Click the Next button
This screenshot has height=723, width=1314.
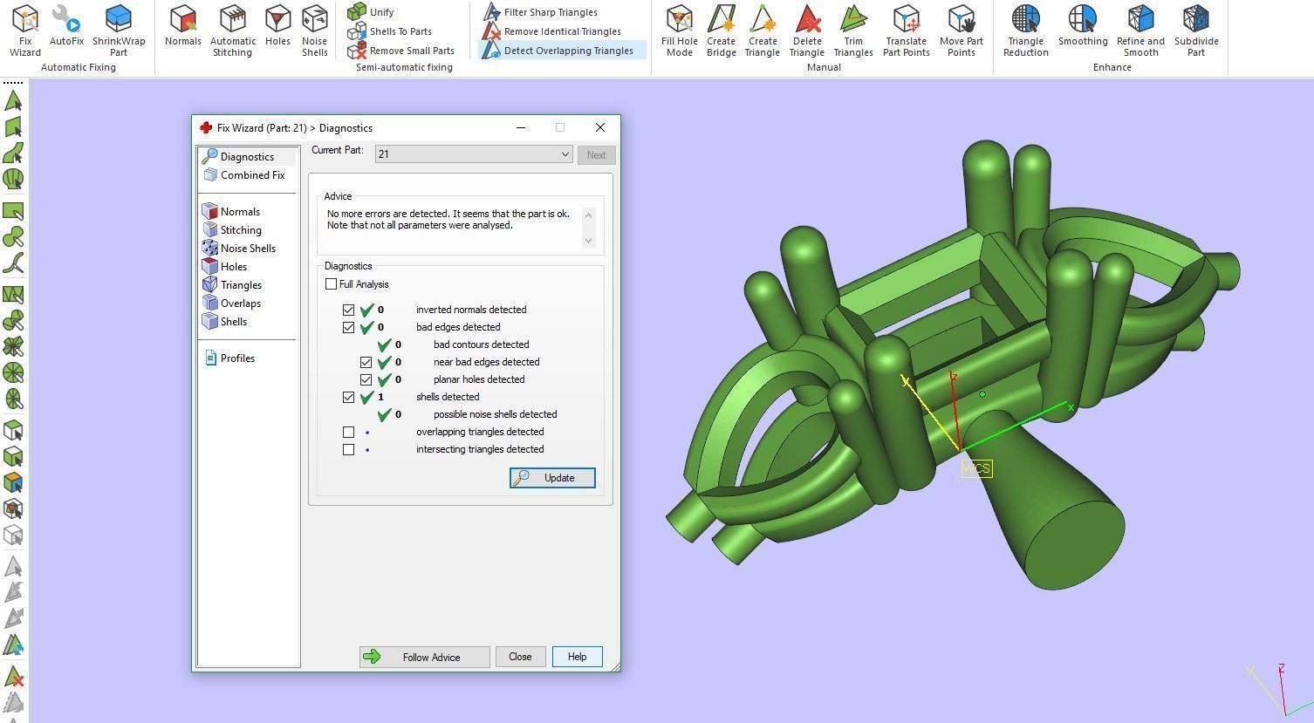tap(596, 155)
